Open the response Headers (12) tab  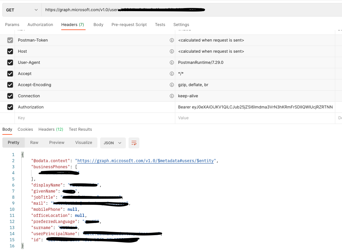[x=51, y=129]
